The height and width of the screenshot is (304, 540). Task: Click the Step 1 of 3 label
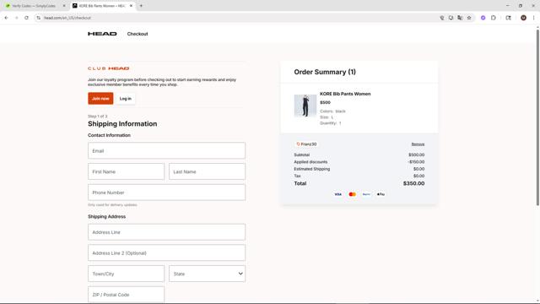click(98, 117)
